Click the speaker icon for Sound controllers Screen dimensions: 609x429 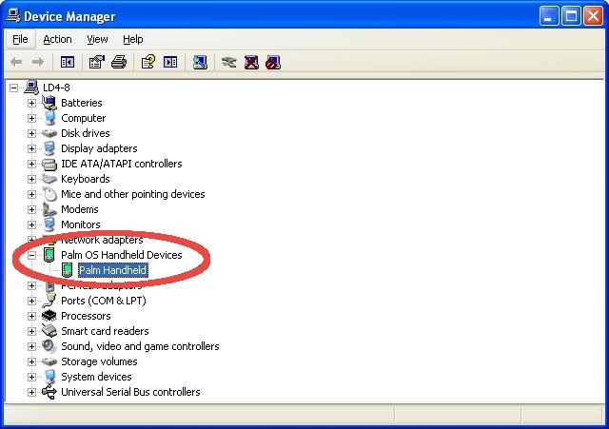click(49, 346)
